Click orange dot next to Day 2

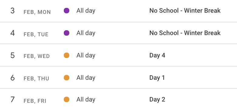tap(67, 99)
